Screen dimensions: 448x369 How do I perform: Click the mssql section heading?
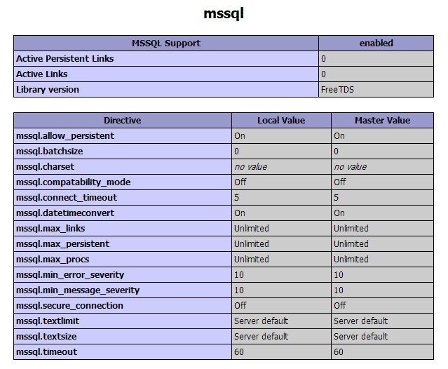pyautogui.click(x=224, y=14)
